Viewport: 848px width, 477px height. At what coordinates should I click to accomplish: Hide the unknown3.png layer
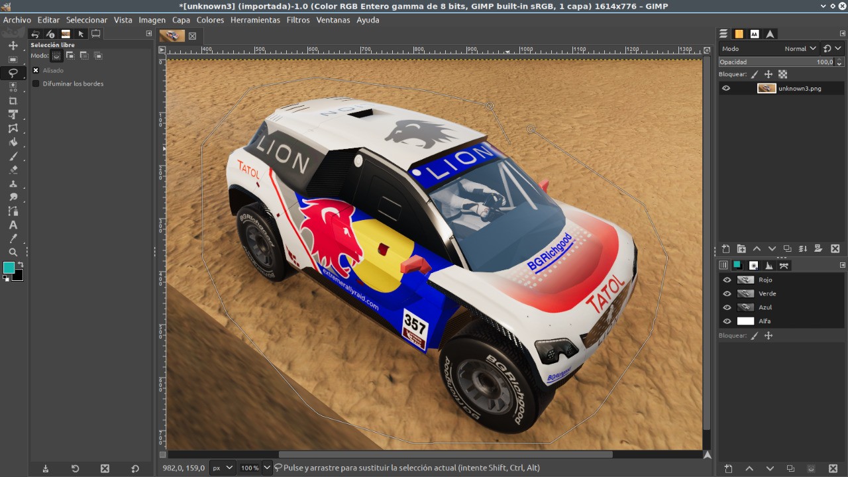click(726, 88)
